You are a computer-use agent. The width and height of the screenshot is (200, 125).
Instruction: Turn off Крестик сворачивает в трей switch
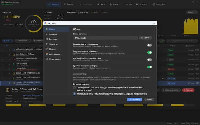pyautogui.click(x=149, y=67)
